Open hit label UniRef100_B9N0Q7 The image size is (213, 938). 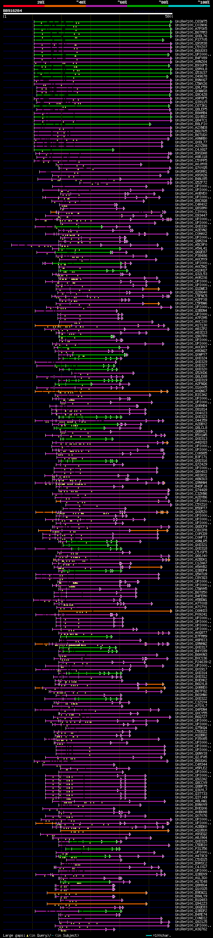tap(191, 80)
